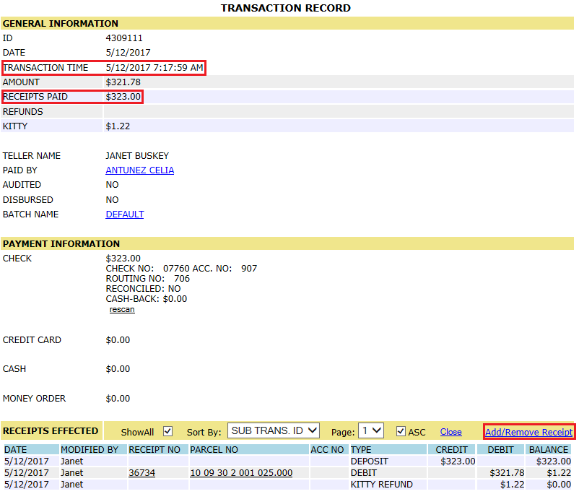Open parcel 10 09 30 2 001 025.000
This screenshot has height=494, width=579.
(240, 473)
